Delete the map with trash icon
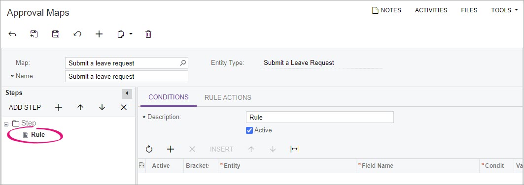524x185 pixels. tap(148, 34)
